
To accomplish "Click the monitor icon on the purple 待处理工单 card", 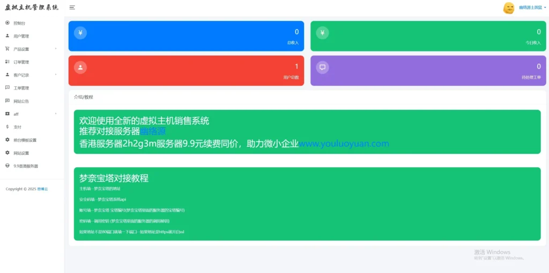I will (x=322, y=68).
